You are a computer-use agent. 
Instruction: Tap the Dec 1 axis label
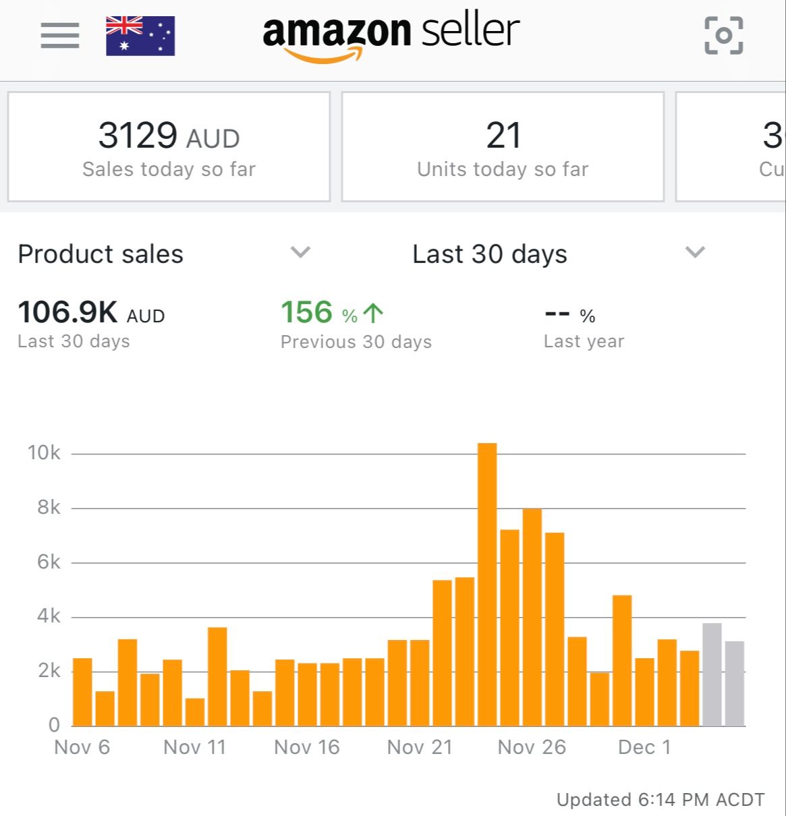point(644,747)
